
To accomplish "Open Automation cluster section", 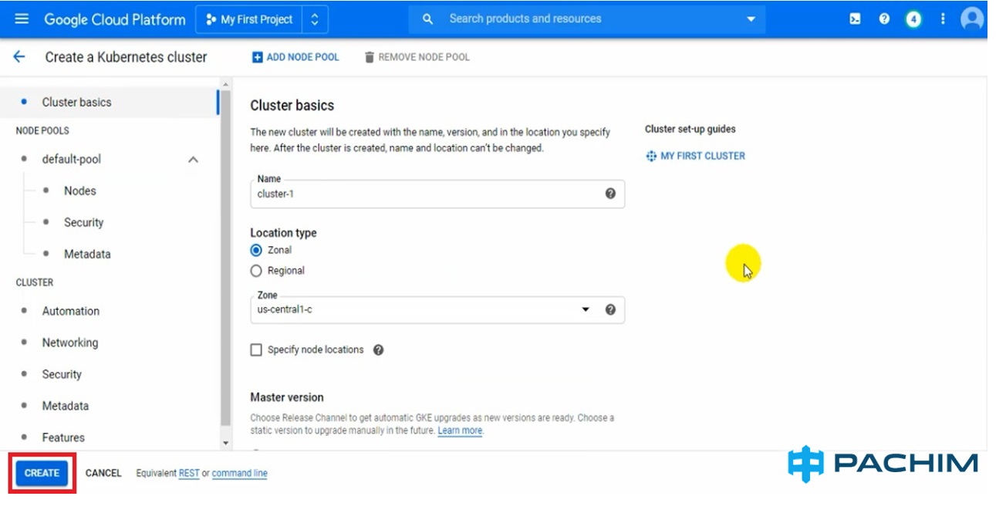I will (x=71, y=311).
